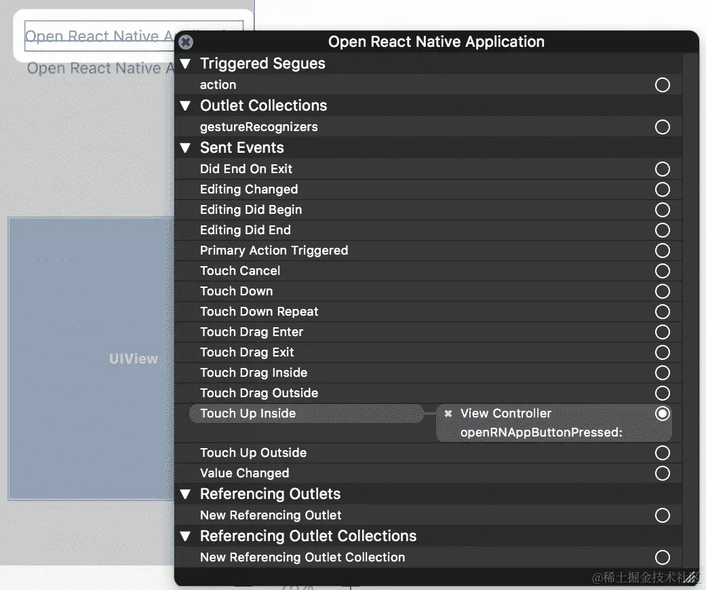Click the circle next to Editing Changed
706x590 pixels.
663,189
